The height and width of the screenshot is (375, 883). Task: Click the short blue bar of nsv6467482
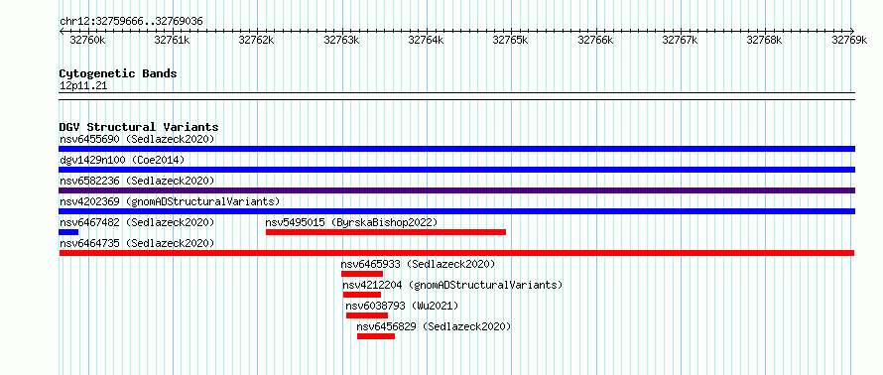point(68,232)
